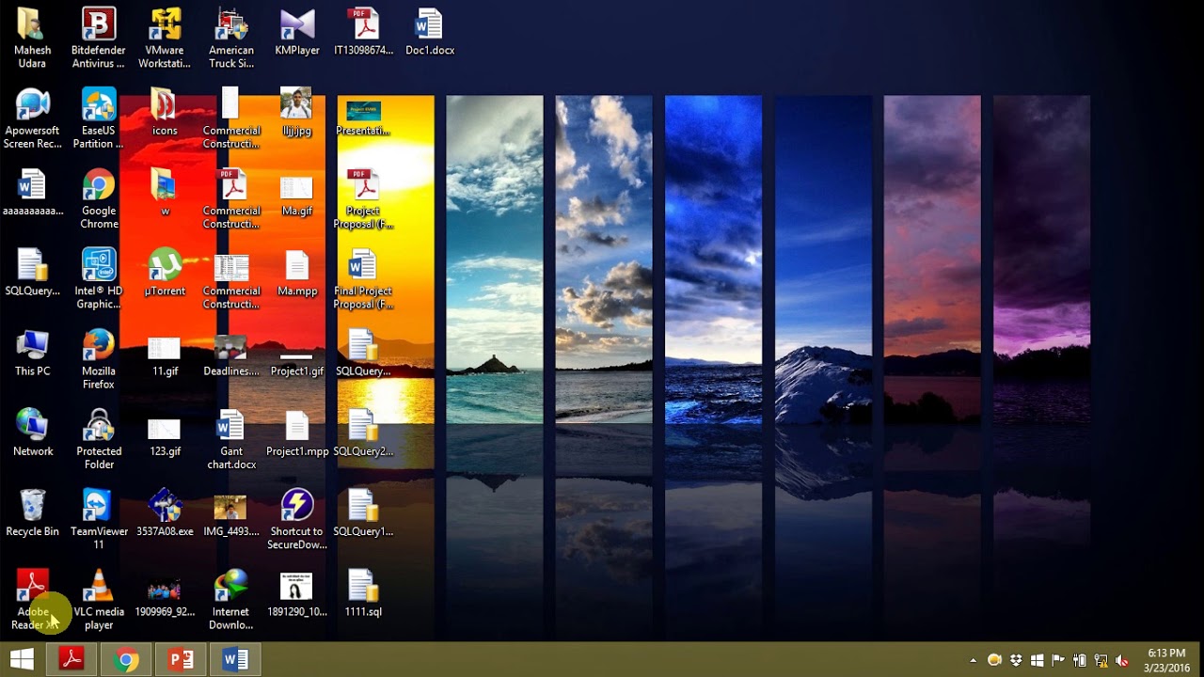1204x677 pixels.
Task: Select the Ma.mpp project file
Action: click(x=297, y=273)
